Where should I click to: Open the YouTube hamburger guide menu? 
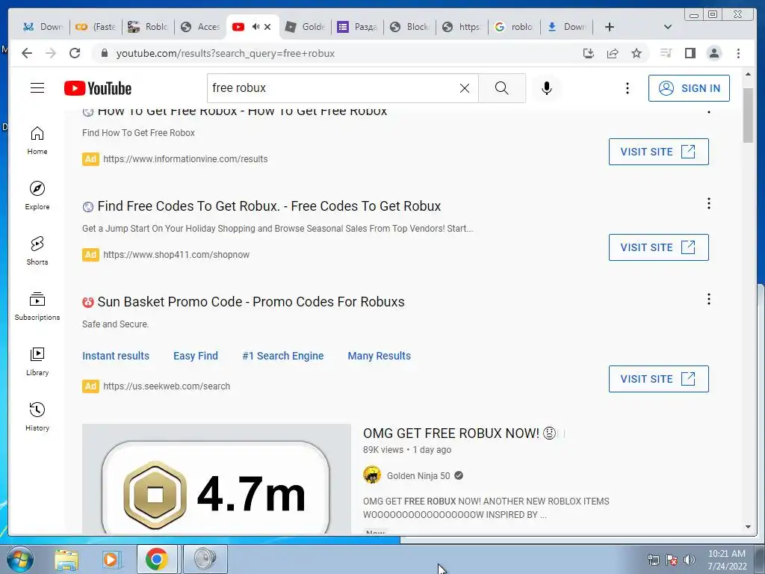[37, 88]
